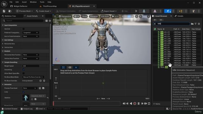Screen dimensions: 203x114
Task: Open the Tools menu
Action: coord(42,2)
